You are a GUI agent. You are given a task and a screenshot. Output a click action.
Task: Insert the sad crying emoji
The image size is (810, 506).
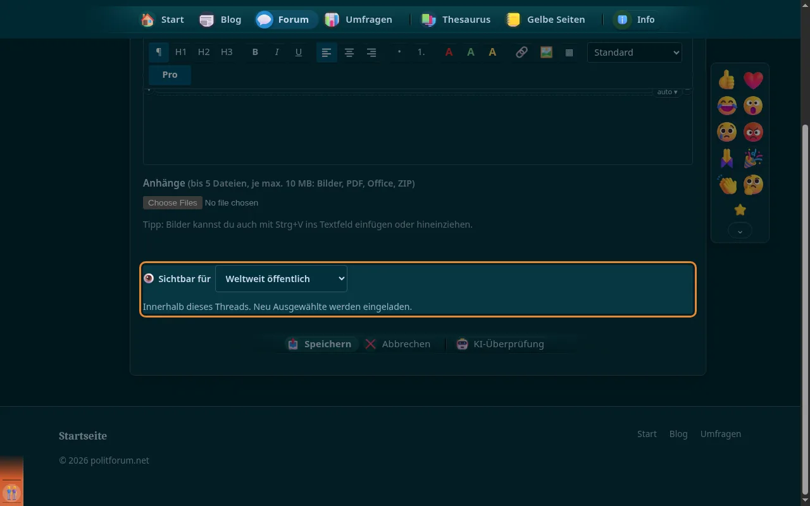tap(727, 132)
